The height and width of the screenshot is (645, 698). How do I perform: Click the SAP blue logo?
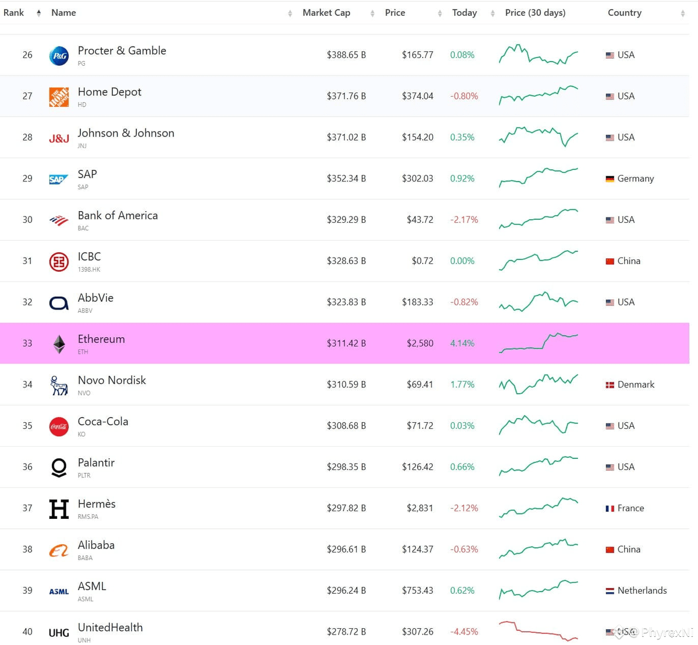click(x=59, y=180)
